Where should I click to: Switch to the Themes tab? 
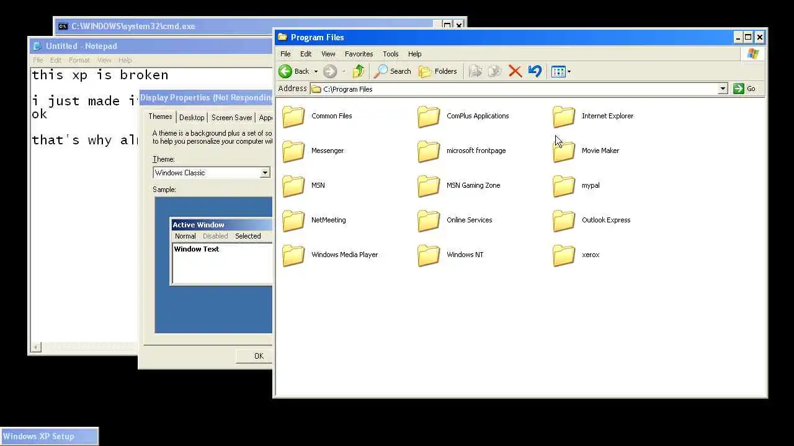point(160,116)
